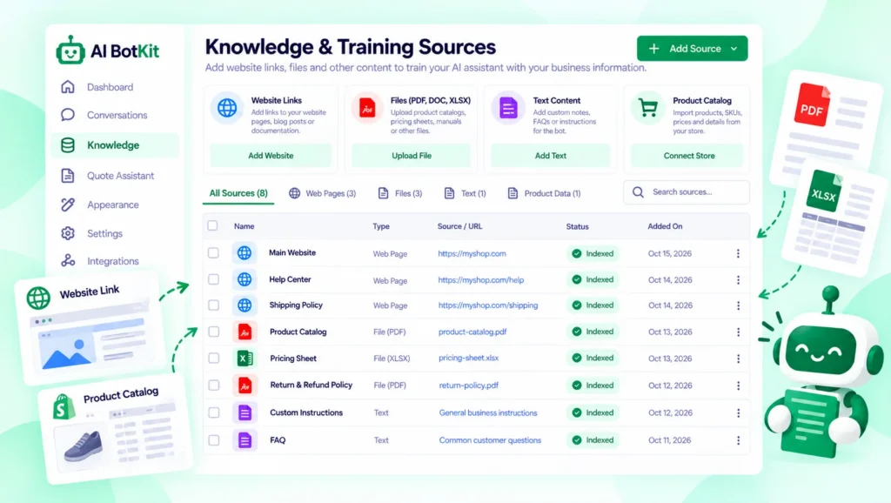Image resolution: width=891 pixels, height=503 pixels.
Task: Click the Text Content purple document icon
Action: point(508,107)
